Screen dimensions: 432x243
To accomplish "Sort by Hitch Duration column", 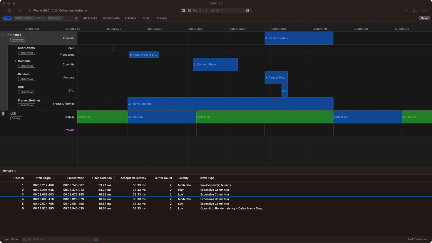I will click(x=102, y=178).
